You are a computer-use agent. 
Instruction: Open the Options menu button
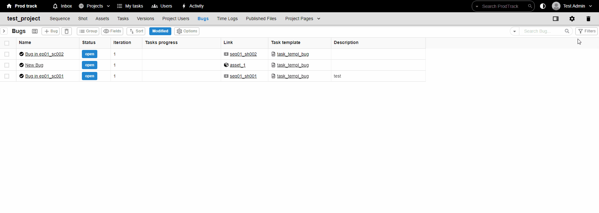pyautogui.click(x=187, y=31)
